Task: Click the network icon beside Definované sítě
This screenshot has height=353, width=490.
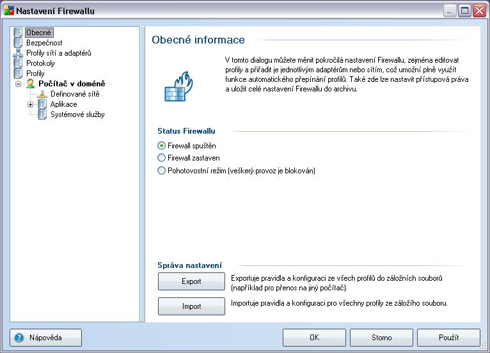Action: coord(42,94)
